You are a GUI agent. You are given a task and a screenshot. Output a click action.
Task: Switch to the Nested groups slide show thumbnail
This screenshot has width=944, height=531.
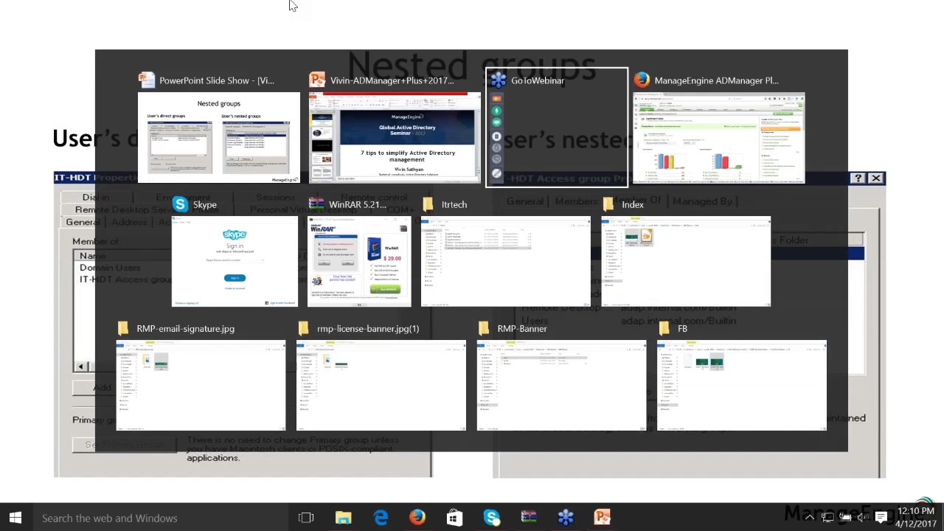tap(219, 138)
